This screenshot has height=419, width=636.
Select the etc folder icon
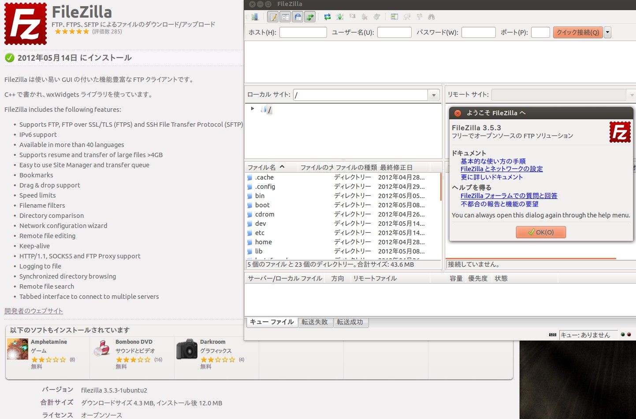pyautogui.click(x=249, y=233)
